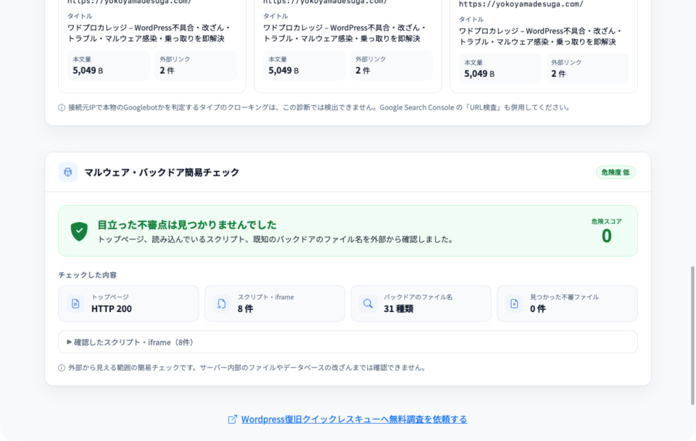This screenshot has height=441, width=696.
Task: Click the middle card's 外部リンク 2 件 value
Action: (x=362, y=70)
